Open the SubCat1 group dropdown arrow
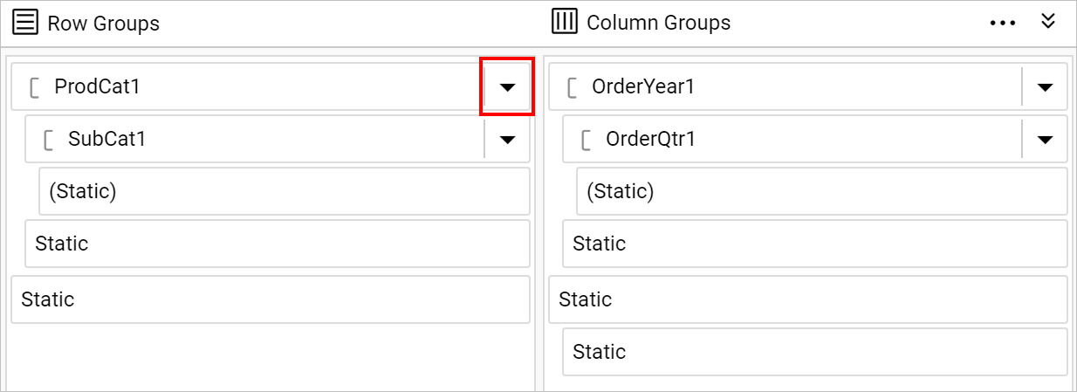 507,139
